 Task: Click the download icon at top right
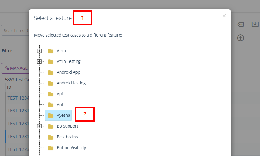pyautogui.click(x=255, y=24)
